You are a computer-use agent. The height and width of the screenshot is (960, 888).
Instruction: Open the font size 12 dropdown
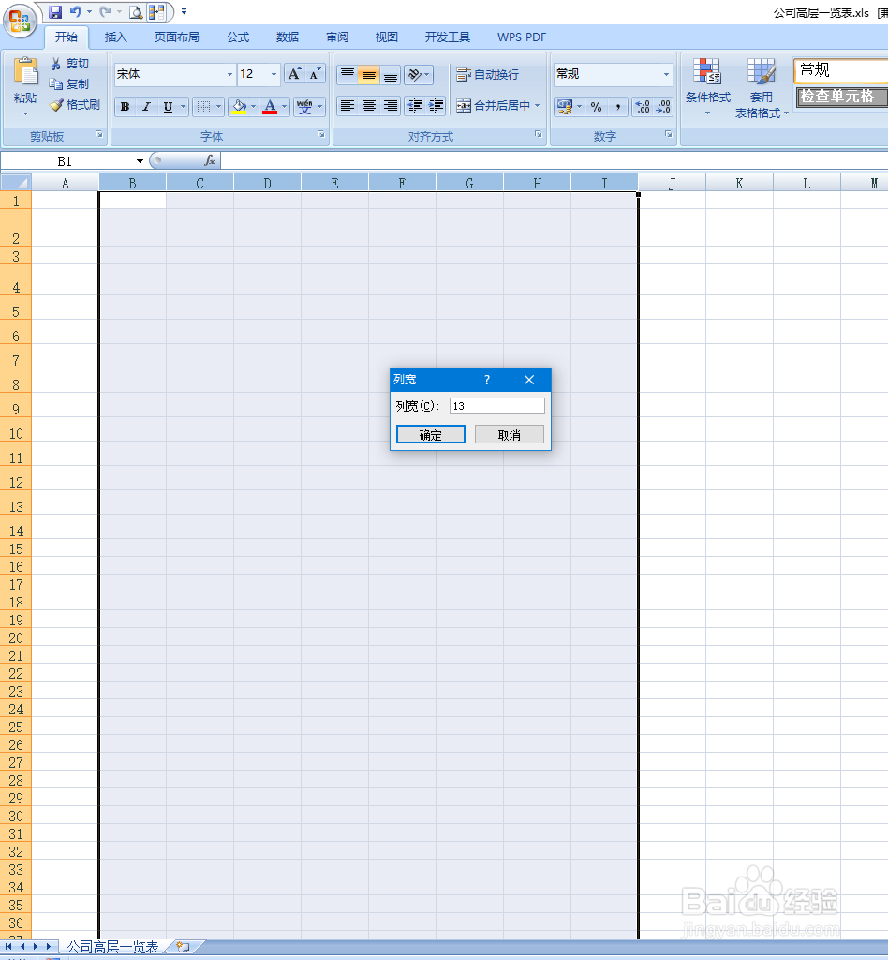pyautogui.click(x=274, y=74)
